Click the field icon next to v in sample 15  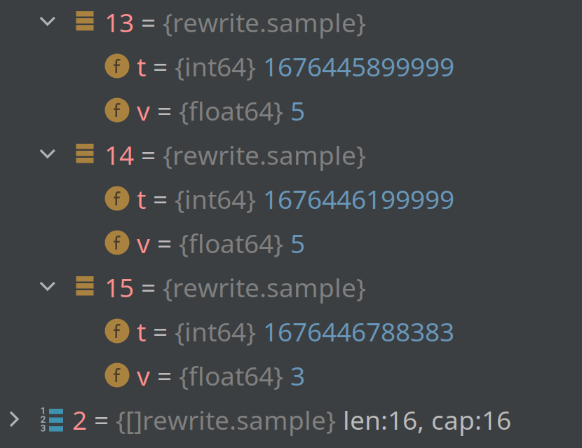[117, 376]
